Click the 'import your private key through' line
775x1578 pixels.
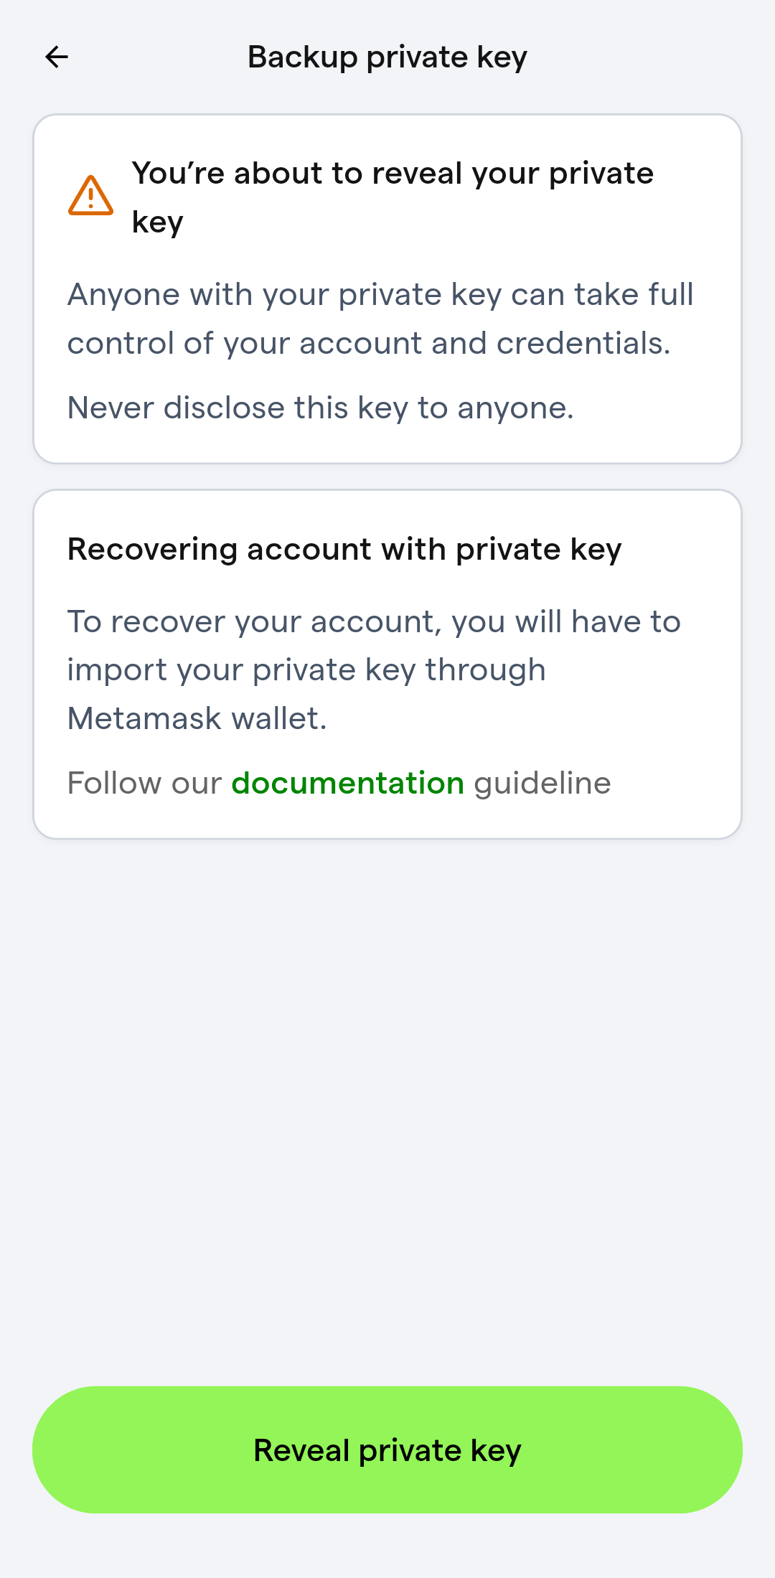tap(306, 670)
